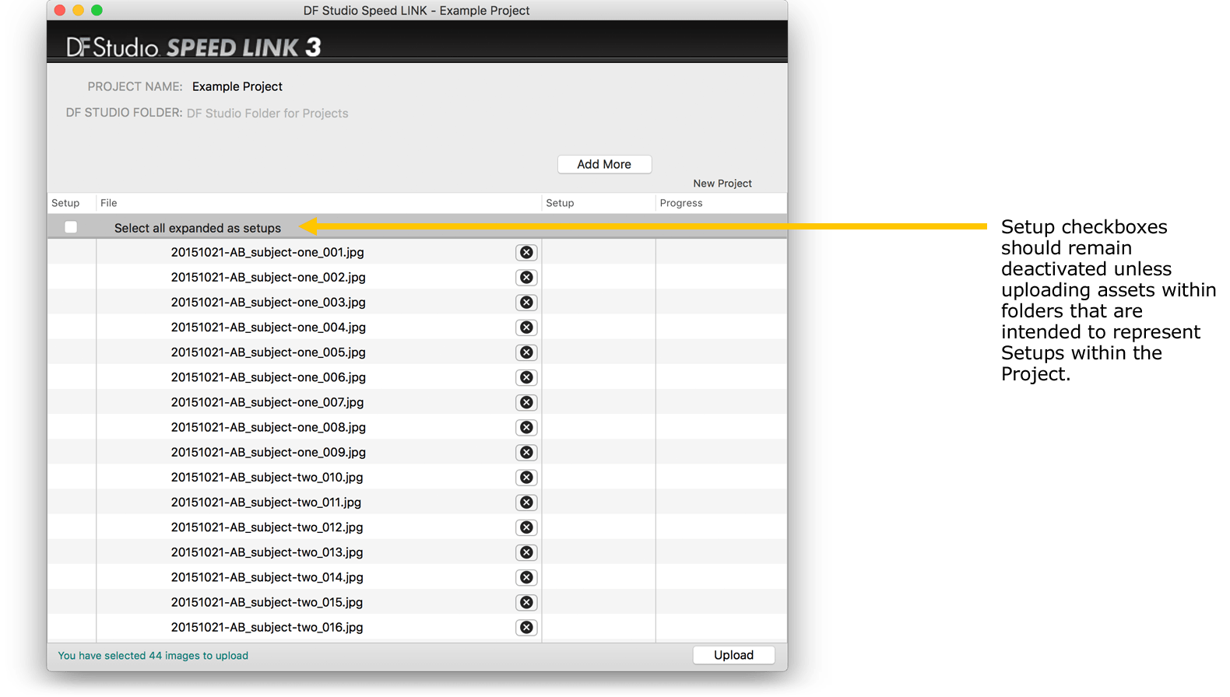This screenshot has height=697, width=1230.
Task: Select row 20151021-AB_subject-two_010.jpg
Action: [417, 477]
